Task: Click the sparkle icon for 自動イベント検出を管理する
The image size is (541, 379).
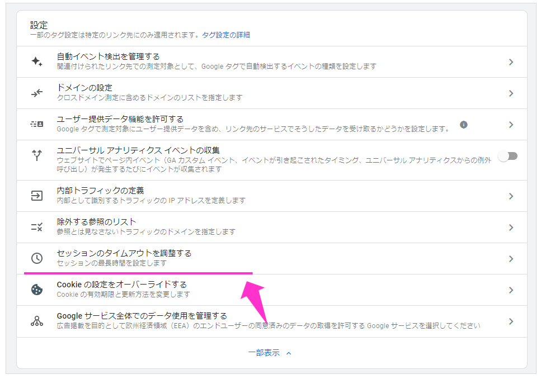Action: [x=37, y=61]
